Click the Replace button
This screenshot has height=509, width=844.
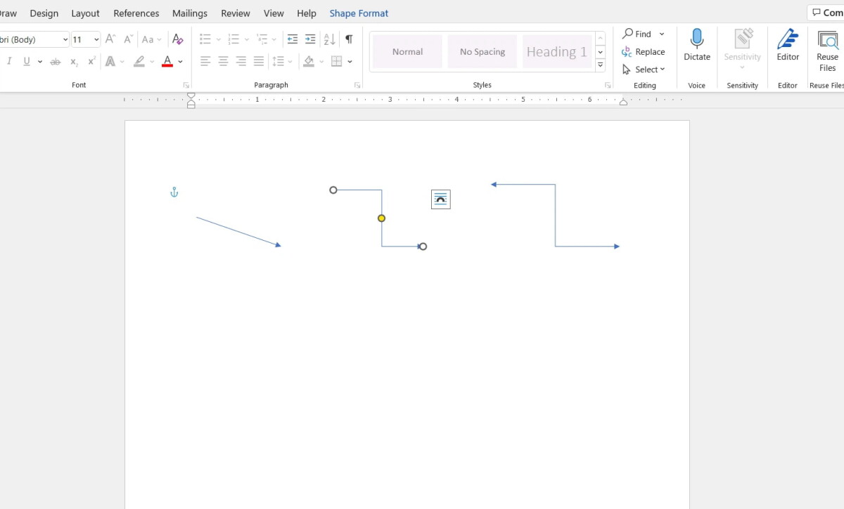tap(644, 52)
